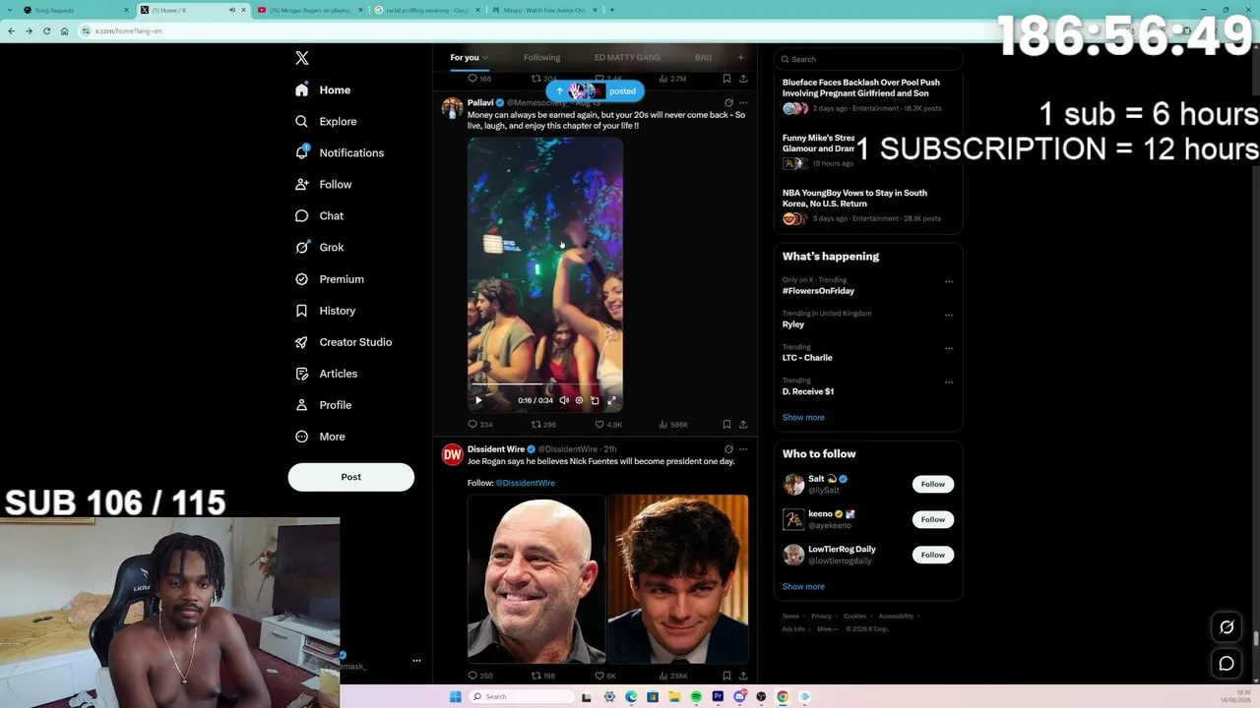Image resolution: width=1260 pixels, height=708 pixels.
Task: Switch to the Following tab
Action: [x=541, y=57]
